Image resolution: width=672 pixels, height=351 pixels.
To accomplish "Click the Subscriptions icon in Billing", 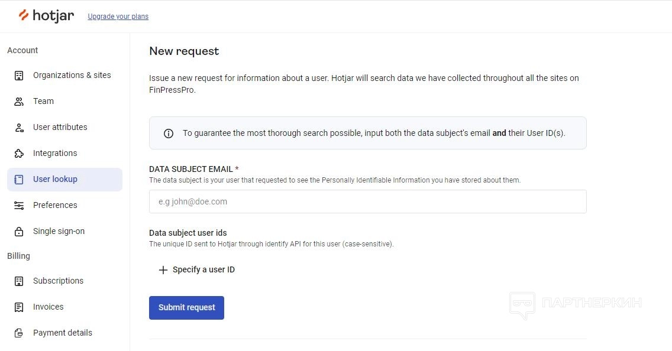I will tap(19, 281).
